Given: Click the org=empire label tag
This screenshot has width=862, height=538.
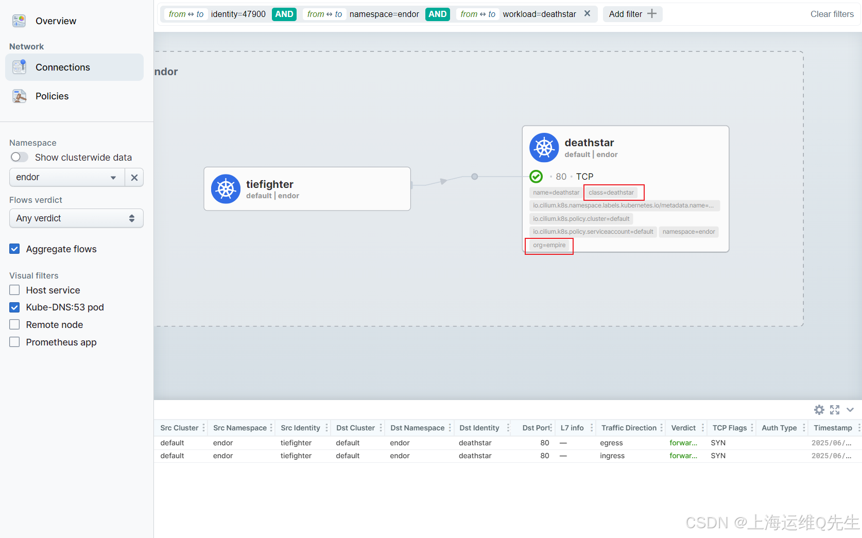Looking at the screenshot, I should click(549, 245).
